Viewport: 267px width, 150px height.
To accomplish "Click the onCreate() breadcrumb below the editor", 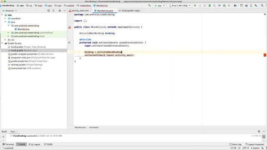I will tap(93, 127).
